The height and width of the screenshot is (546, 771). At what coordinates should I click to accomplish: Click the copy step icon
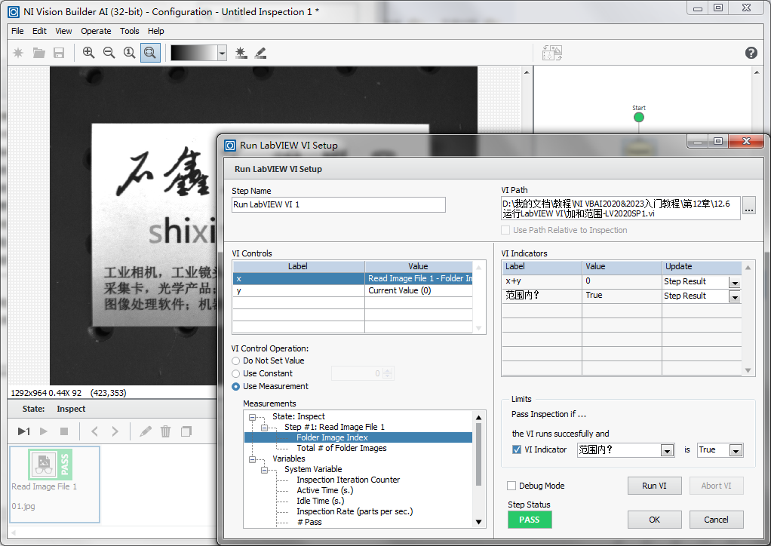click(x=186, y=431)
